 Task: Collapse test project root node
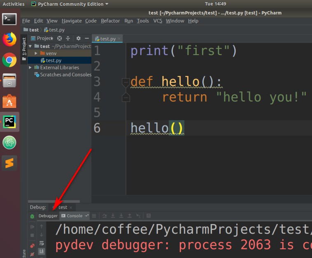tap(30, 46)
